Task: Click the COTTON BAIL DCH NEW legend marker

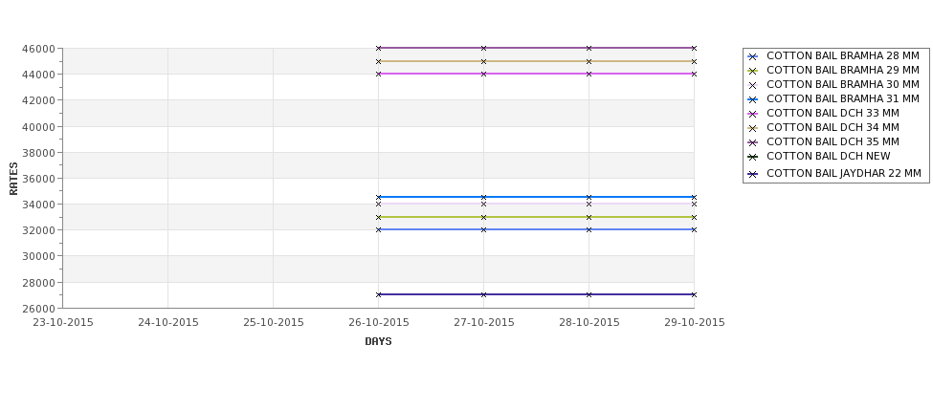Action: click(x=753, y=157)
